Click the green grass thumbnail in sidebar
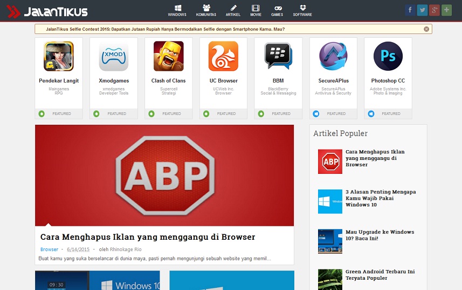Screen dimensions: 462x290 pos(330,279)
